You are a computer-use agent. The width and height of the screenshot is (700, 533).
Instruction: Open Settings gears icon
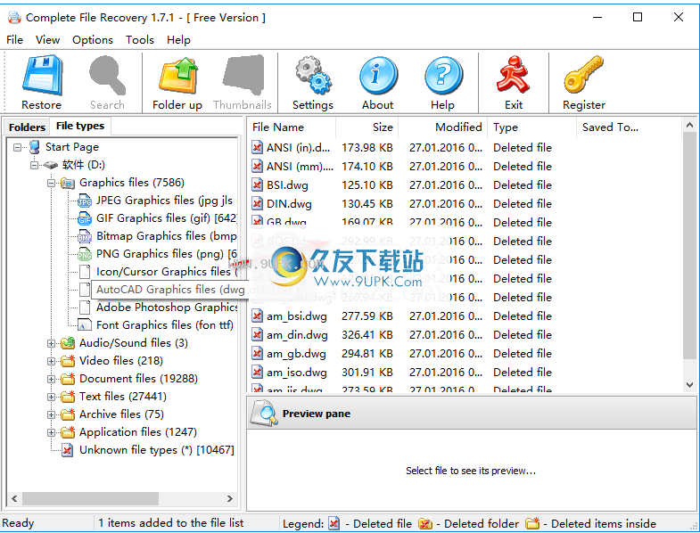(313, 75)
